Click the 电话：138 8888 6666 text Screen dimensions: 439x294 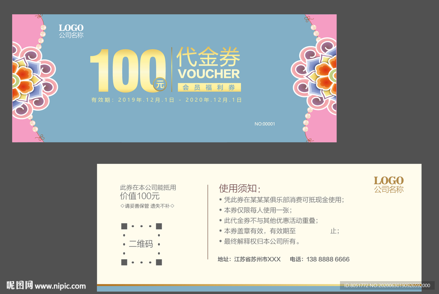[x=320, y=259]
